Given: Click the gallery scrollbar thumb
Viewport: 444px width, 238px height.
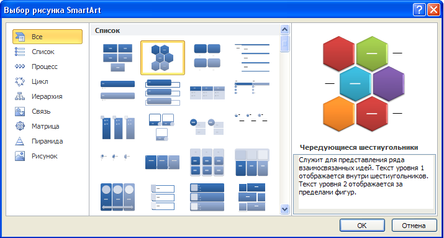Looking at the screenshot, I should point(284,43).
